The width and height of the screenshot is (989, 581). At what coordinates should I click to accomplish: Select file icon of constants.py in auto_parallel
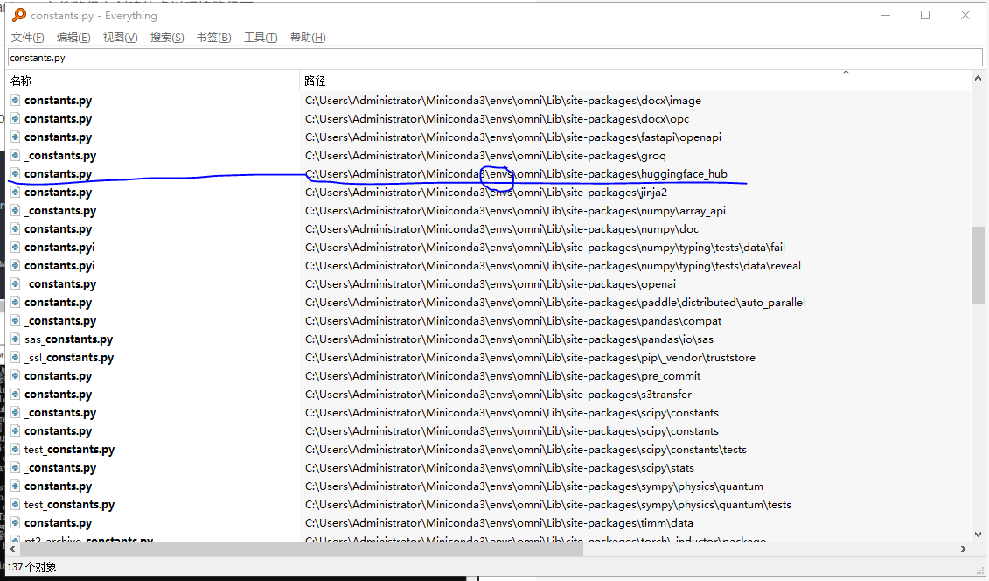[15, 302]
